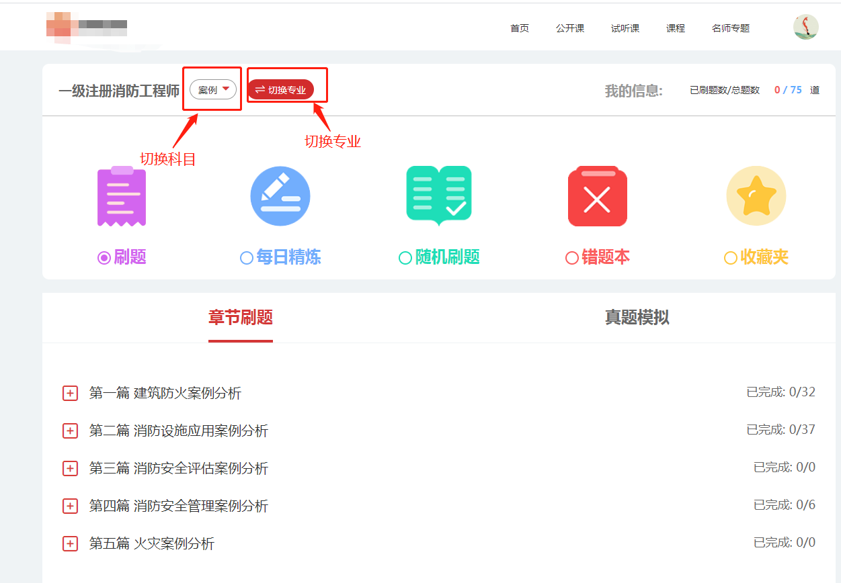Select the 每日精炼 radio button
This screenshot has width=841, height=583.
coord(245,256)
